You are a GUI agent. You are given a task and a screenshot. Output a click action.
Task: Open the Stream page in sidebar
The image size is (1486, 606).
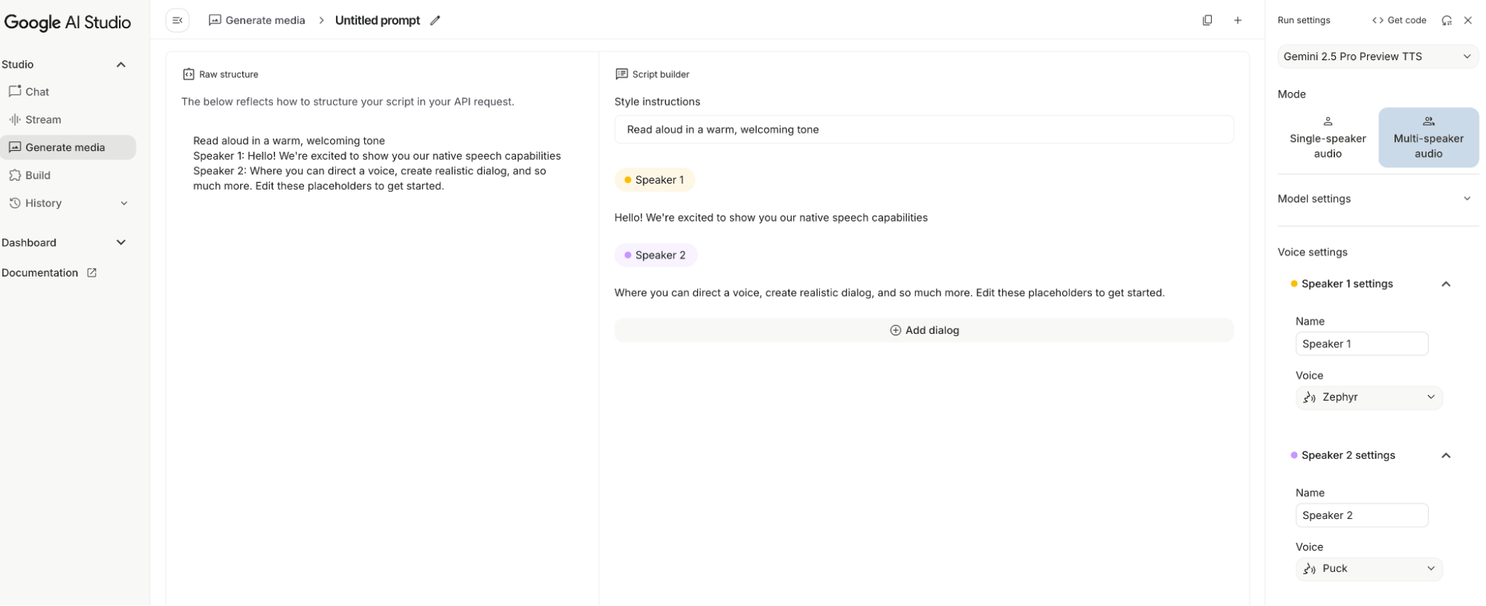pos(42,120)
